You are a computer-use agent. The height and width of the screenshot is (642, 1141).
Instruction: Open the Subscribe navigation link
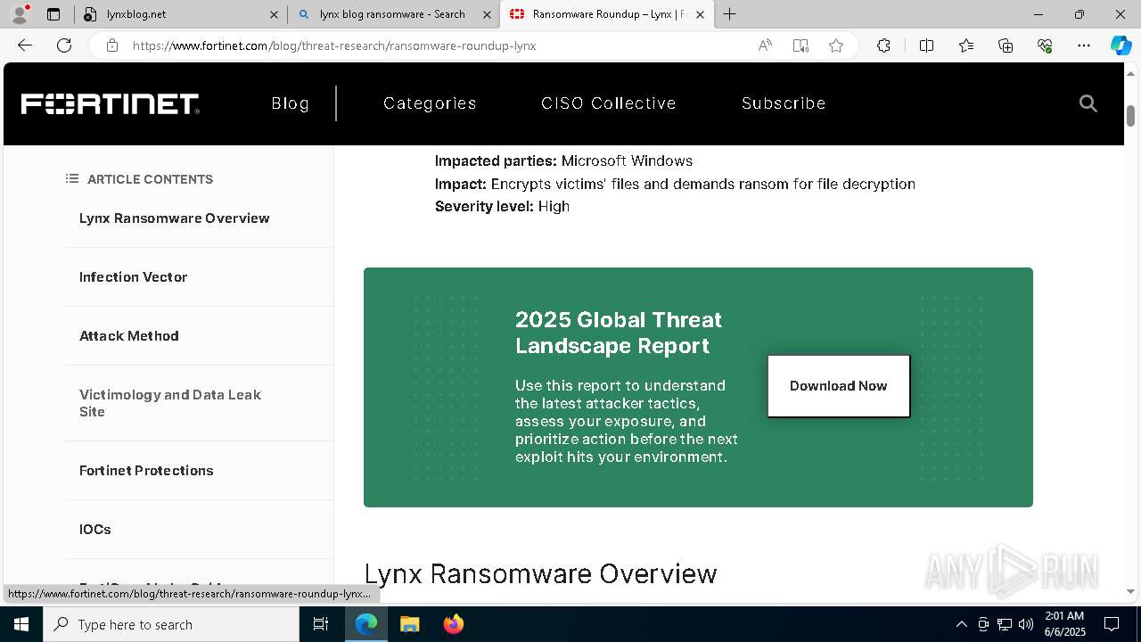[784, 103]
